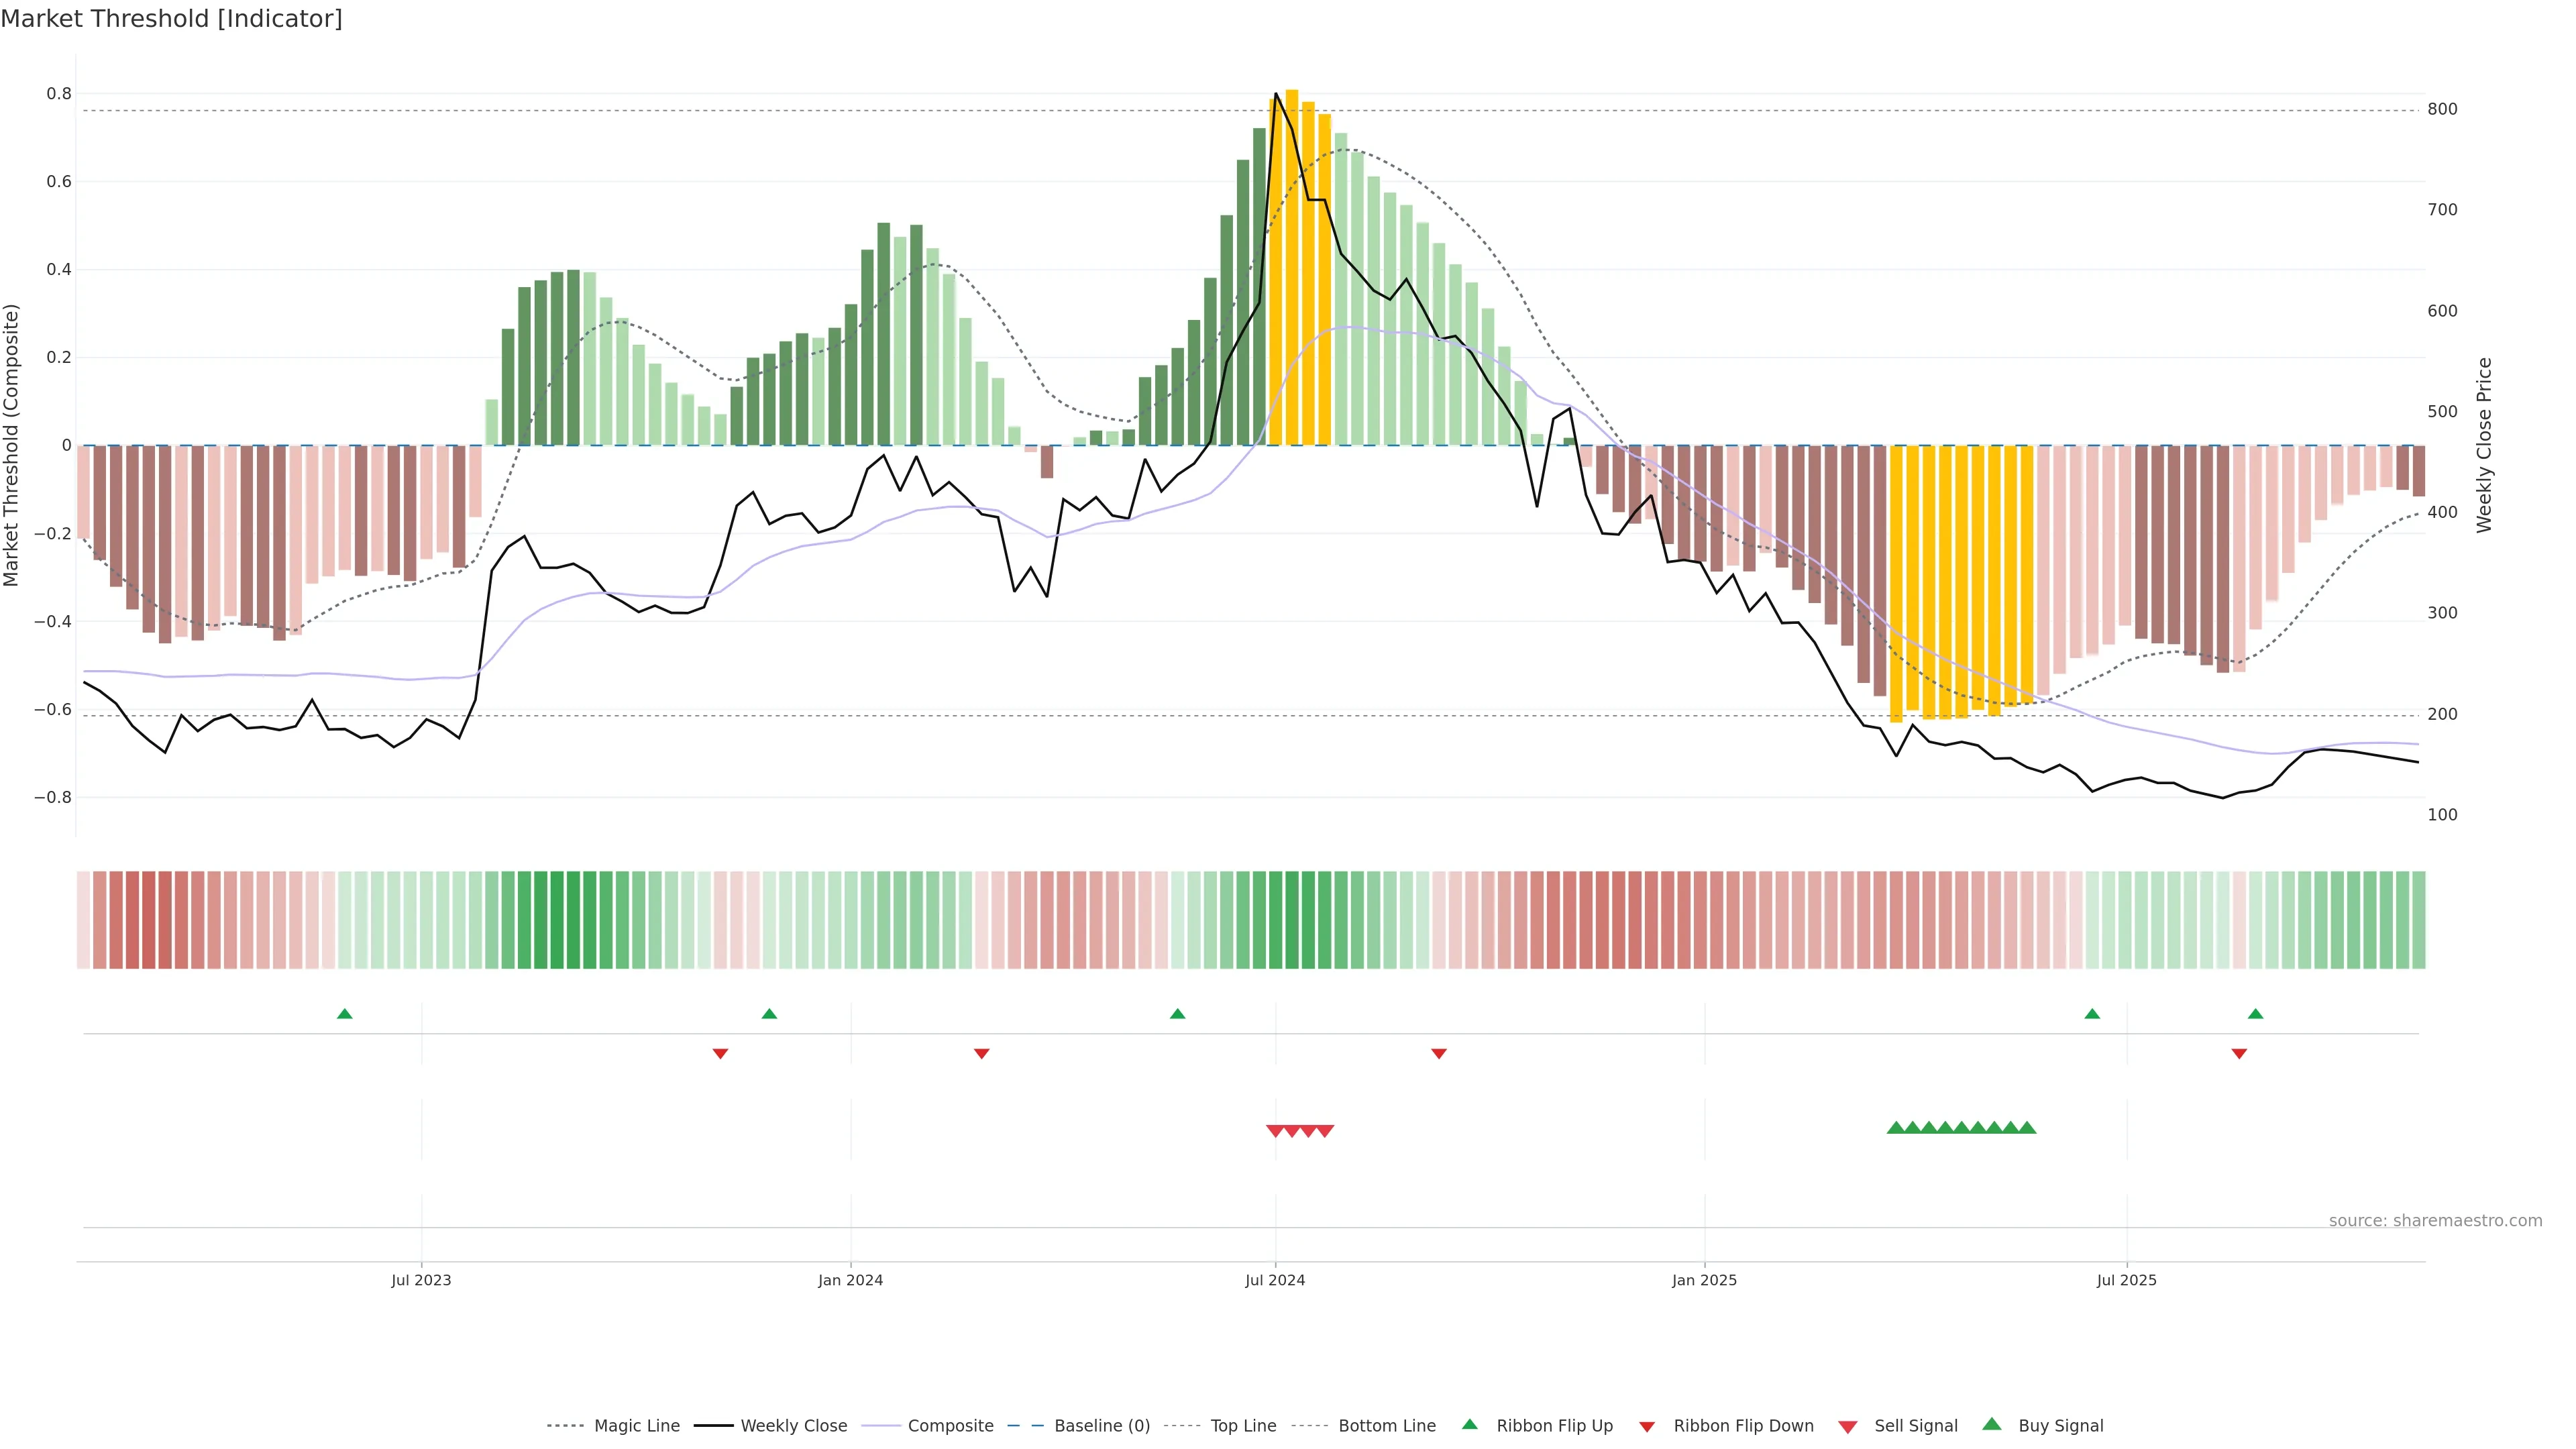Click the first red Sell Signal triangle

1275,1131
